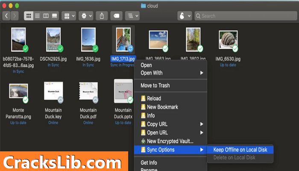Go forward with the forward arrow
Viewport: 299px width, 171px height.
pyautogui.click(x=15, y=16)
